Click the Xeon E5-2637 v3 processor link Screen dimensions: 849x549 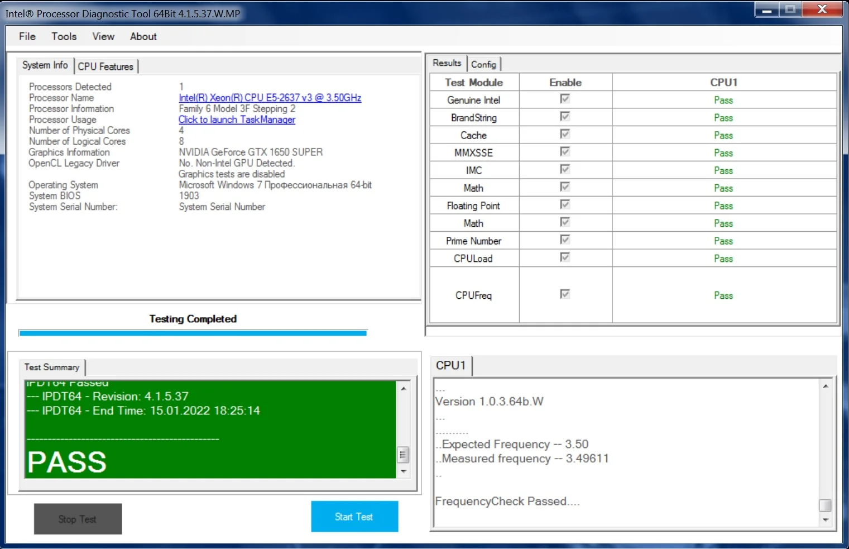(x=270, y=98)
